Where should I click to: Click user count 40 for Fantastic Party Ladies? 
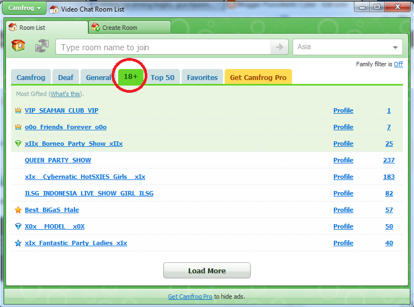click(389, 243)
